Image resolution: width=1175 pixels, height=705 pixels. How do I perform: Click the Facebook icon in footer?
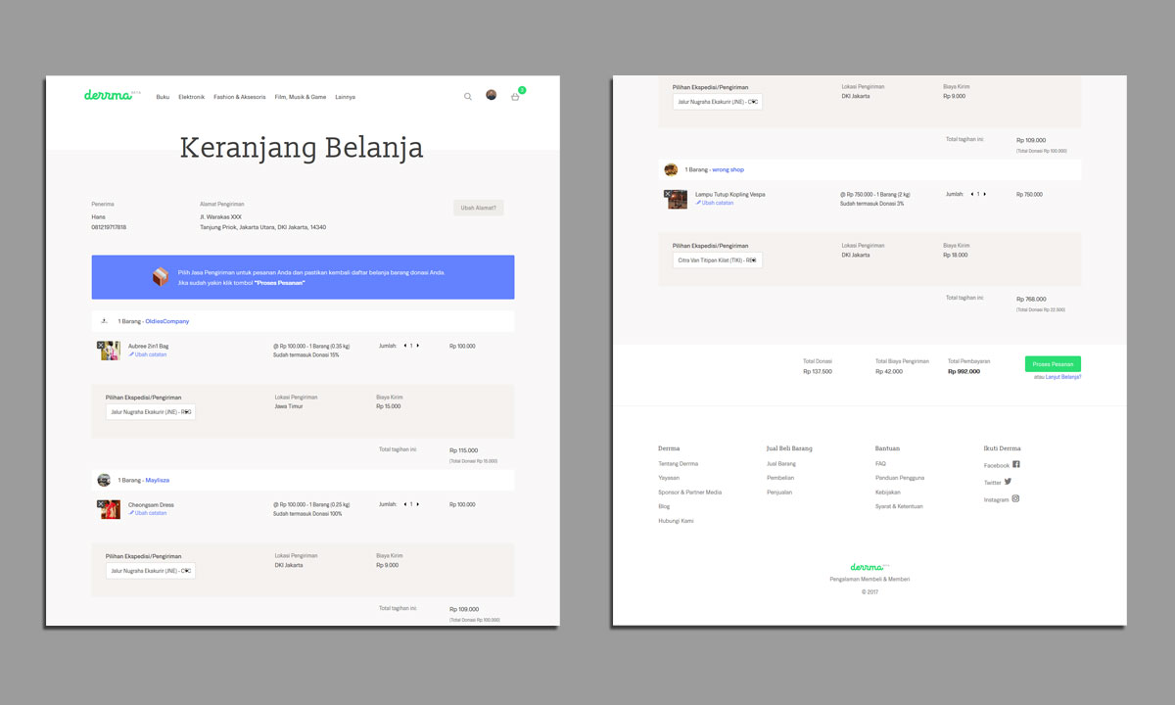(1015, 464)
